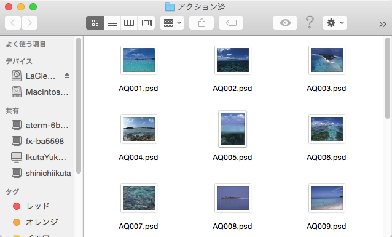Select AQ009.psd thumbnail
This screenshot has width=392, height=237.
(x=327, y=198)
